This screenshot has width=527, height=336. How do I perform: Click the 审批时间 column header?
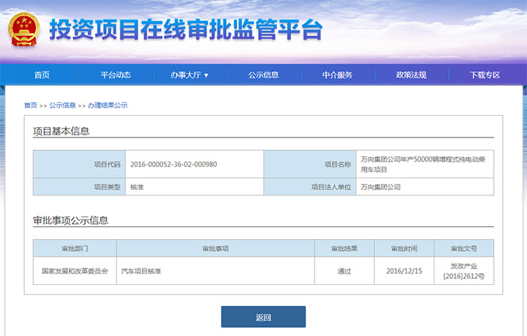(404, 248)
